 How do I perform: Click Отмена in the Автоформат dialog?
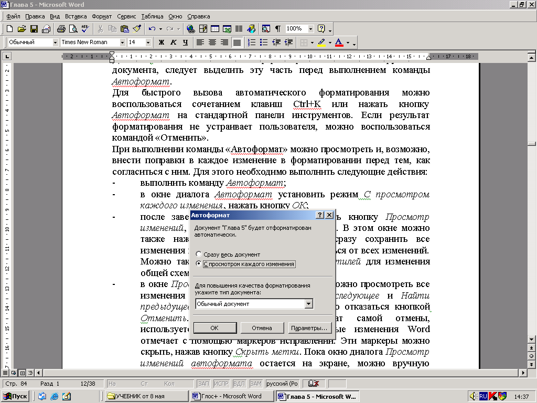(x=262, y=328)
